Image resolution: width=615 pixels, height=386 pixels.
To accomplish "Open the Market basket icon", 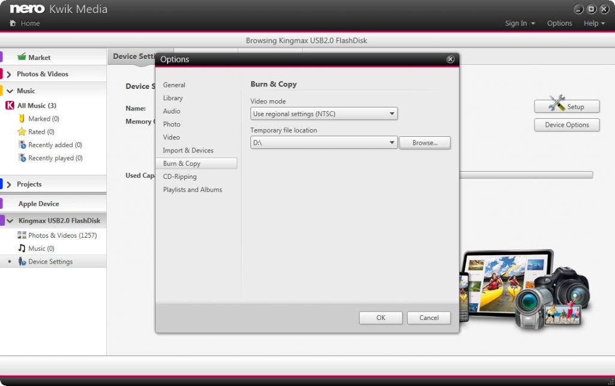I will tap(22, 57).
